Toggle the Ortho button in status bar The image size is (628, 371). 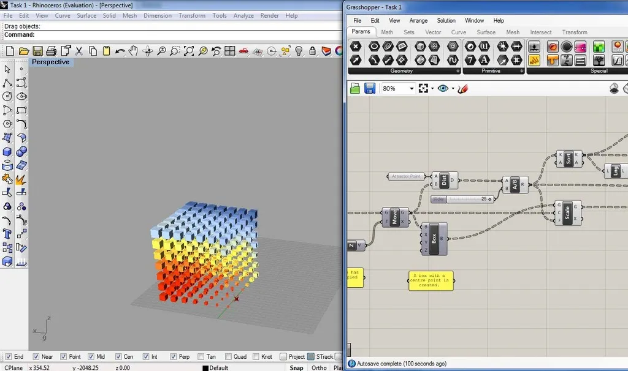(319, 368)
